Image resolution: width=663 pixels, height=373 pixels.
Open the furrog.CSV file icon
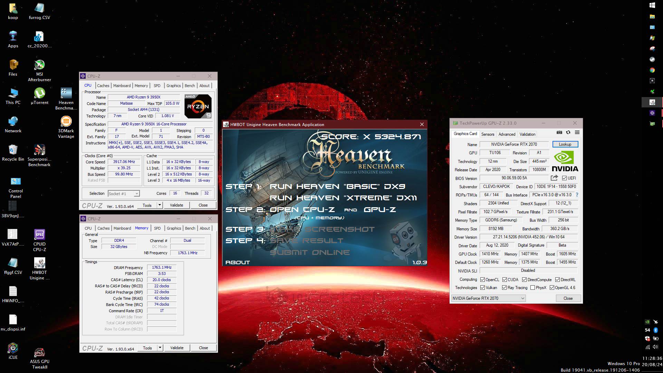(39, 11)
